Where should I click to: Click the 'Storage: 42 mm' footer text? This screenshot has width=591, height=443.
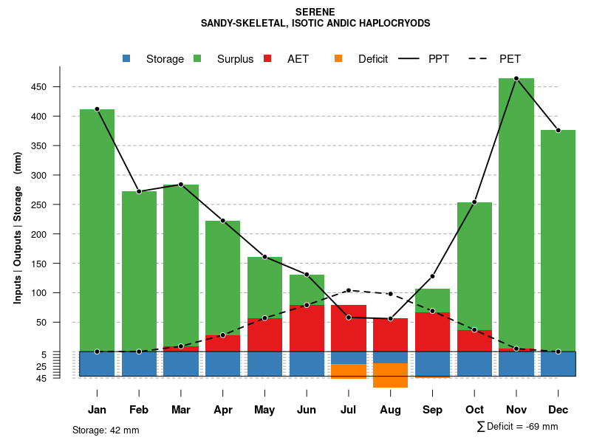click(x=106, y=430)
